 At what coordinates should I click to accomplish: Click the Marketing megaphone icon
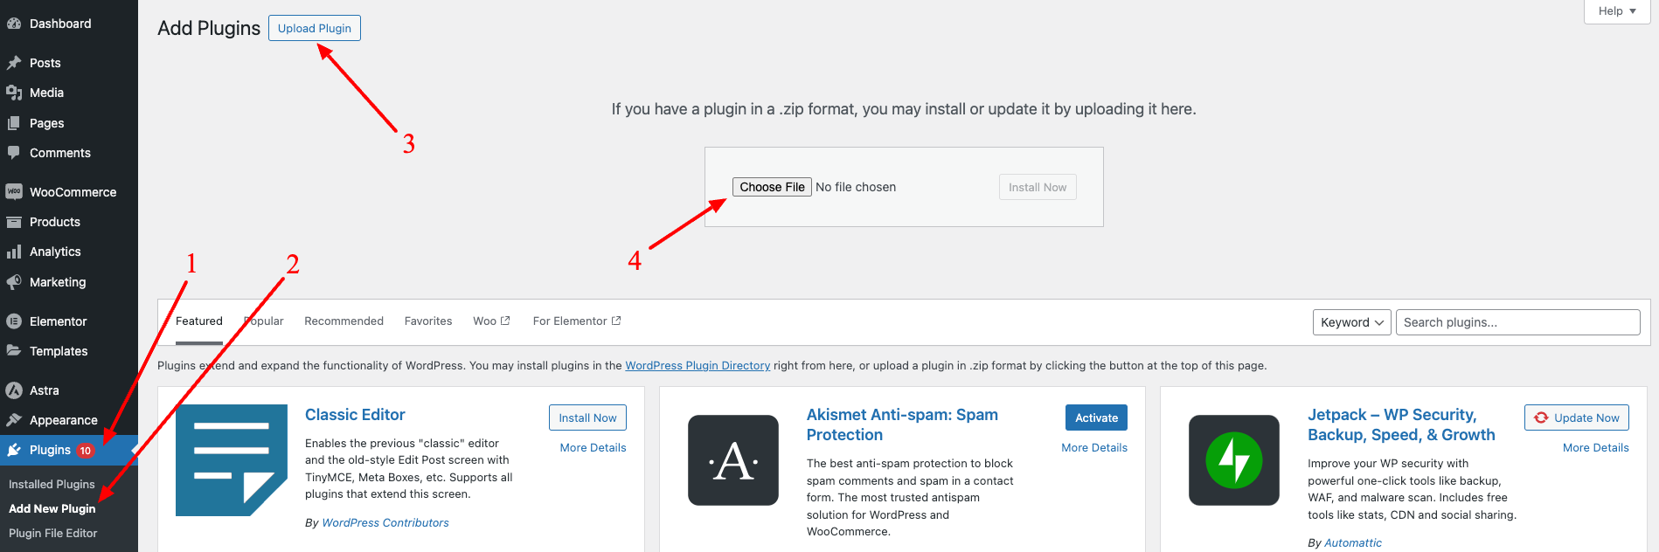(14, 282)
